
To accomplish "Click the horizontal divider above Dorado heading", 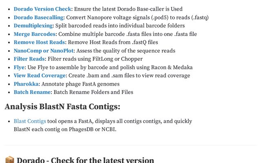I will point(130,145).
